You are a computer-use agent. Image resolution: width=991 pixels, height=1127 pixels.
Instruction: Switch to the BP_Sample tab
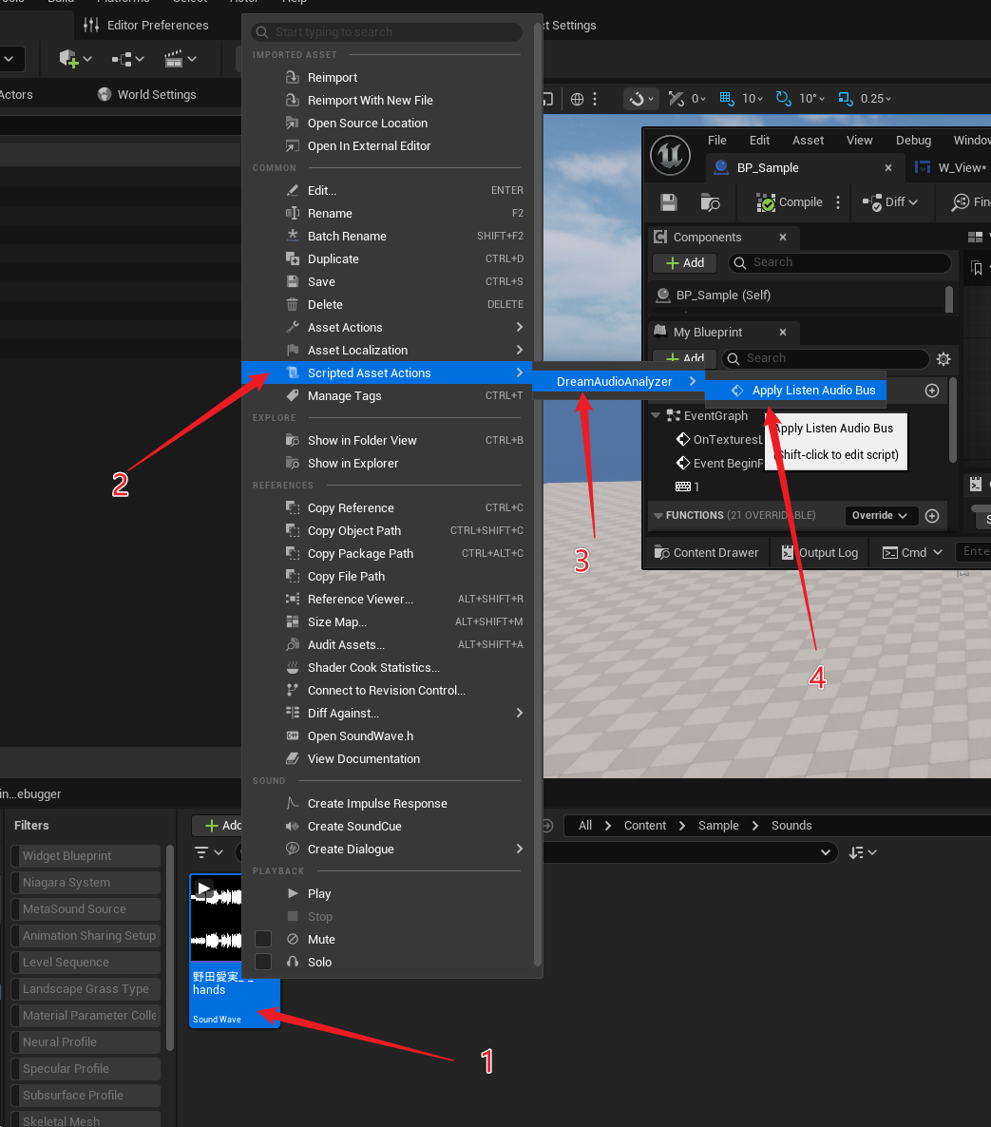click(x=768, y=168)
